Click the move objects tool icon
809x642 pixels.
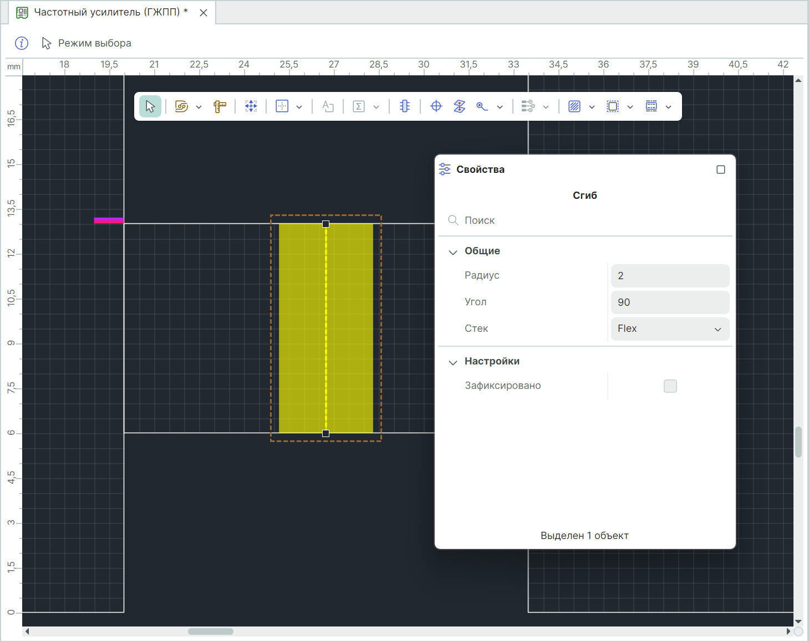click(x=251, y=106)
